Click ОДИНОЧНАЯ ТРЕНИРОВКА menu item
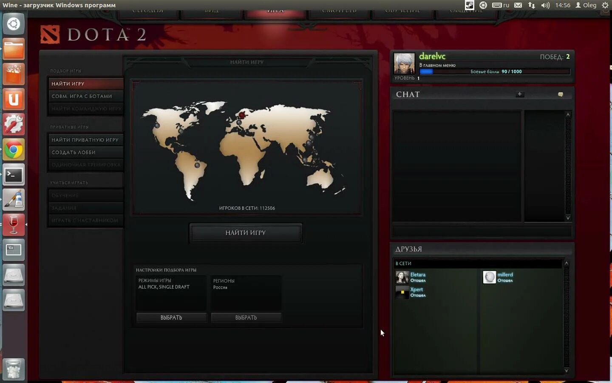 [x=85, y=165]
